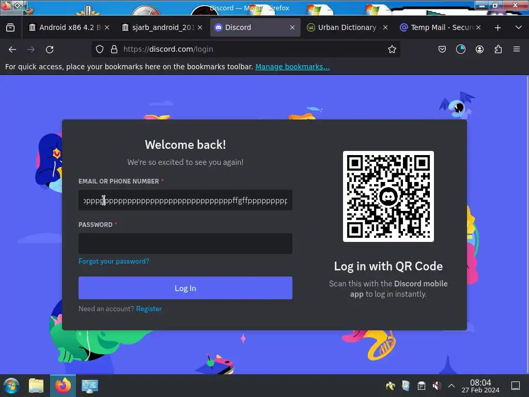Click the muted volume tray icon
This screenshot has height=397, width=529.
(x=437, y=386)
